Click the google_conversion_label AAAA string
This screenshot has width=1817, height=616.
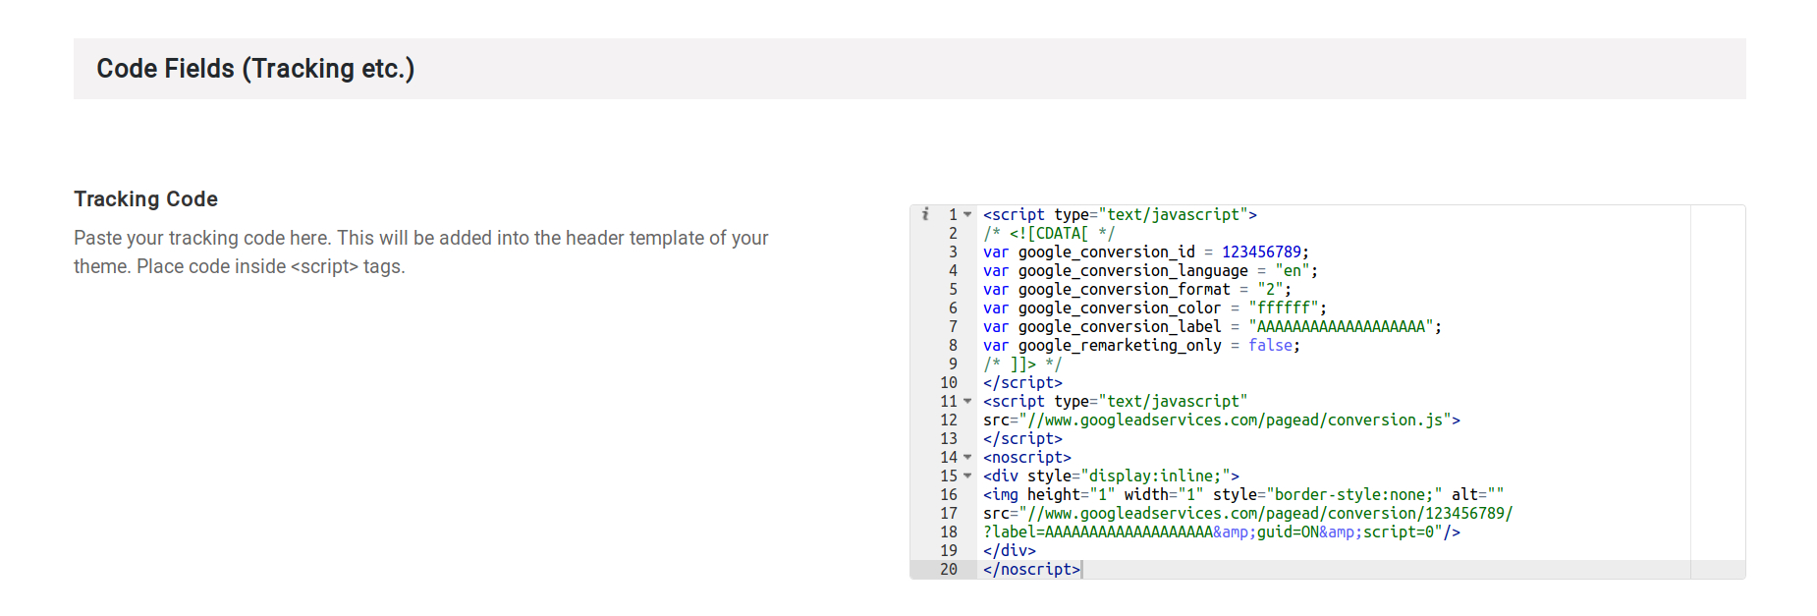tap(1341, 326)
